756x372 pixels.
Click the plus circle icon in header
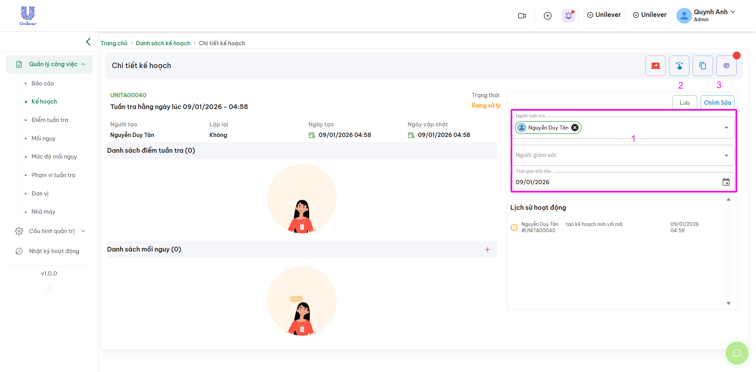tap(547, 16)
